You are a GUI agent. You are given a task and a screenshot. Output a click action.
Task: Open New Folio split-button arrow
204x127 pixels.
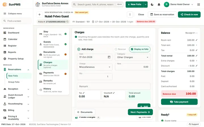(146, 5)
